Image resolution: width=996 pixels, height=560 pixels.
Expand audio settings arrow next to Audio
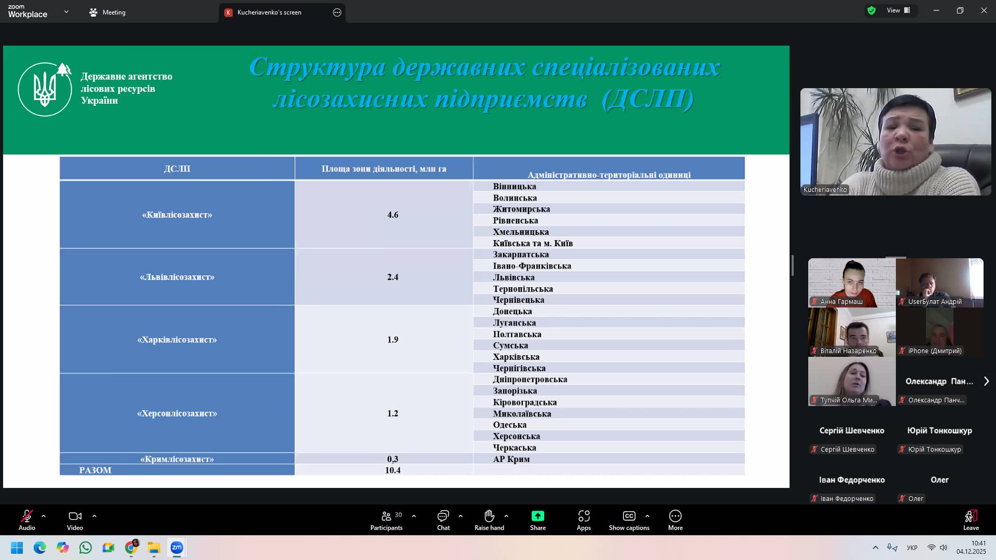tap(44, 516)
